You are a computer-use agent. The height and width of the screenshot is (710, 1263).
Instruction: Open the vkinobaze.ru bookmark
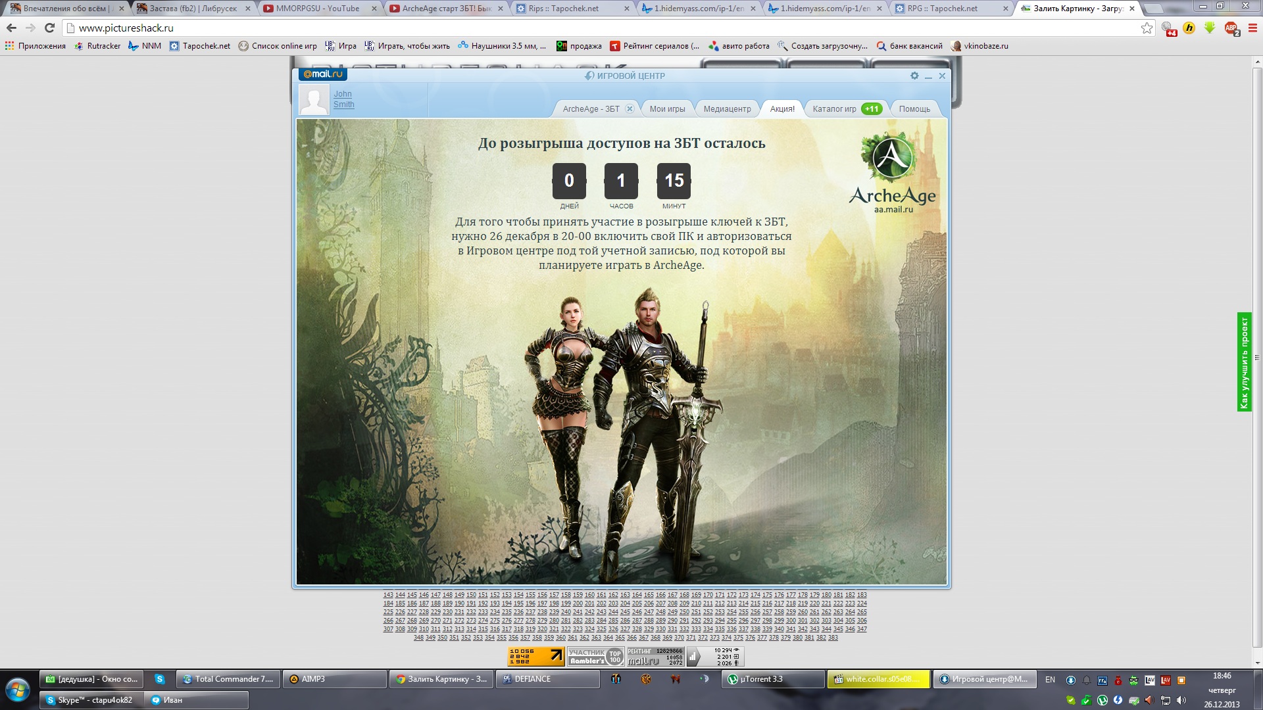click(979, 46)
